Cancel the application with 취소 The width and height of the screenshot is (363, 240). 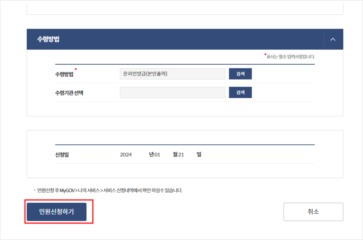click(313, 211)
